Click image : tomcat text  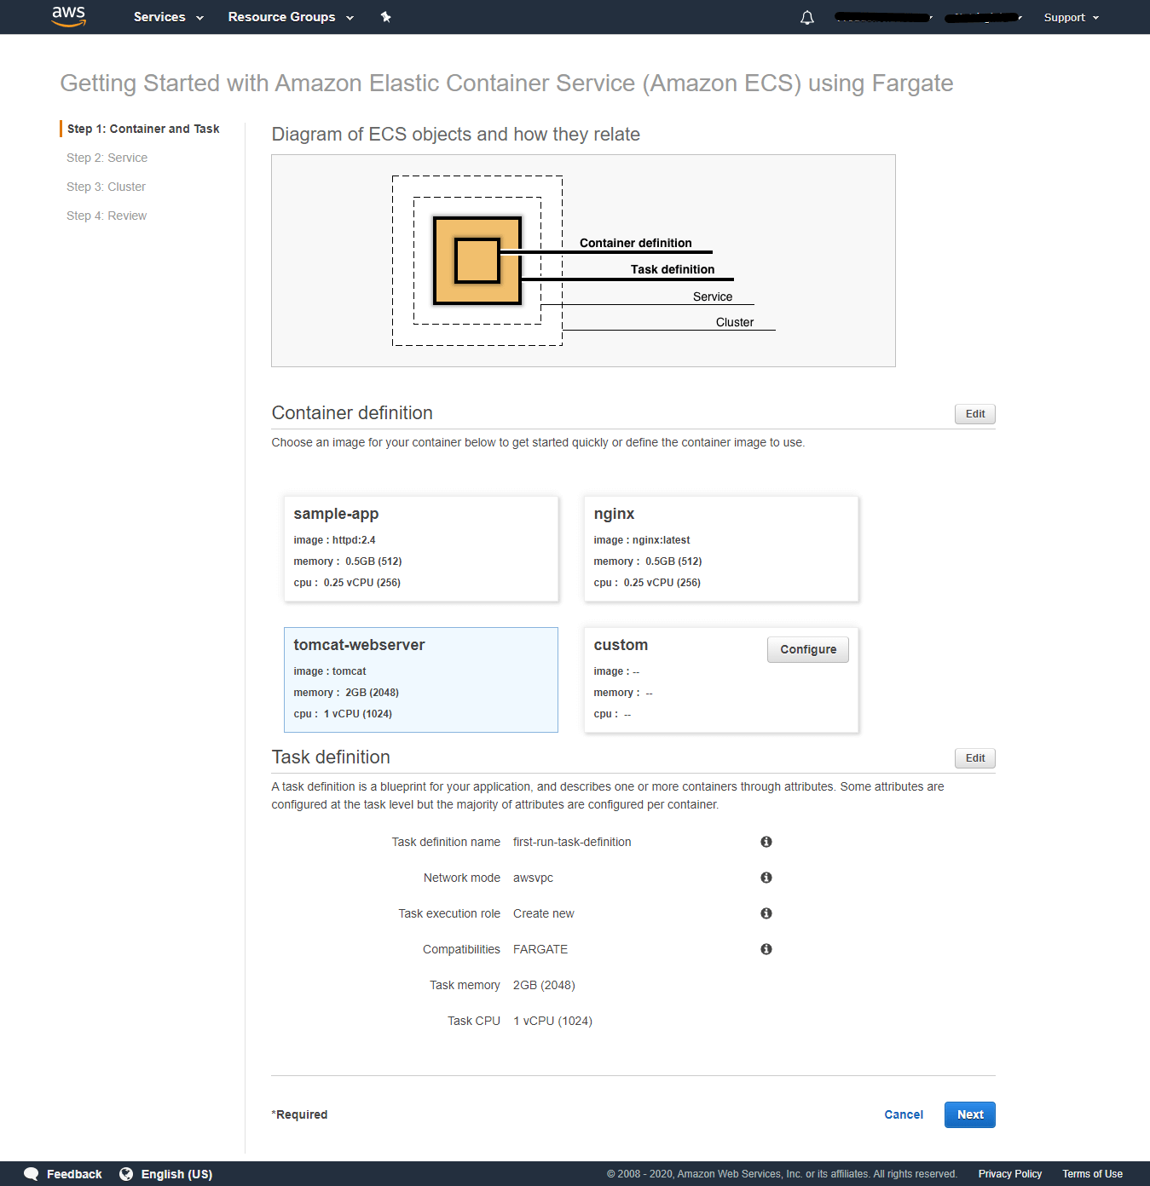(330, 671)
